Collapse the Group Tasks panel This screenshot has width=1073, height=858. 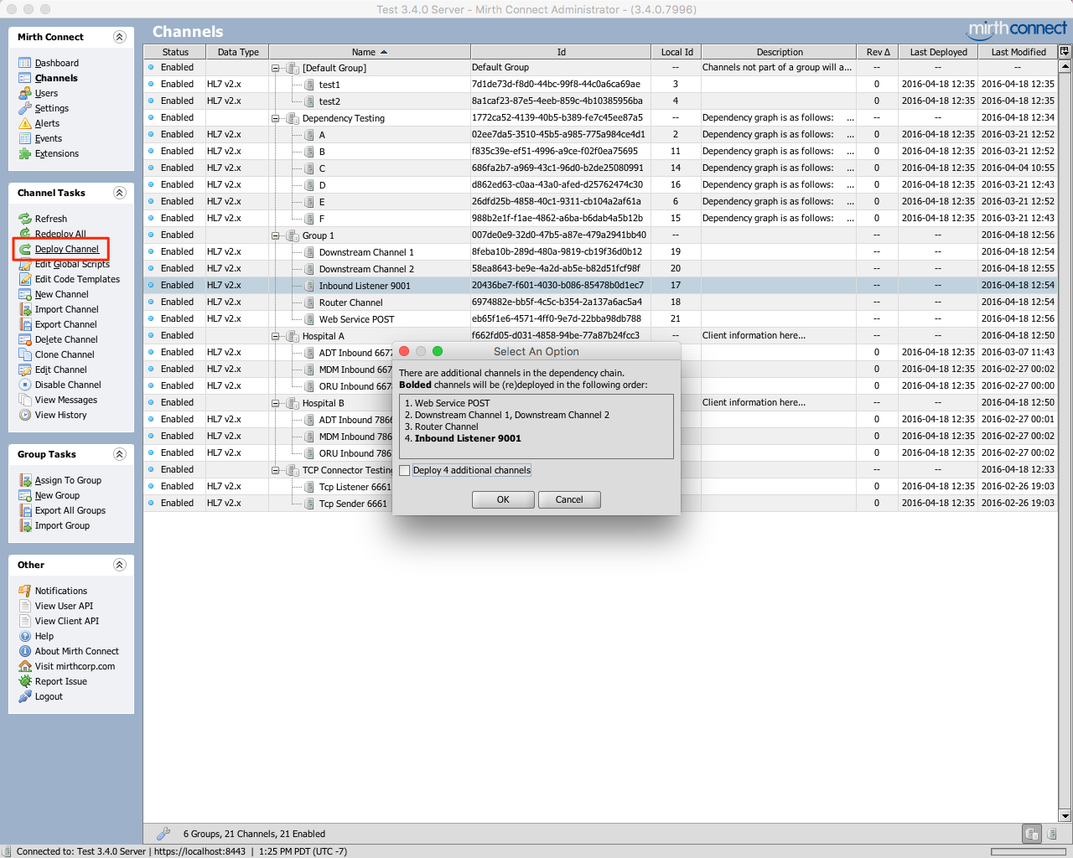pyautogui.click(x=119, y=454)
